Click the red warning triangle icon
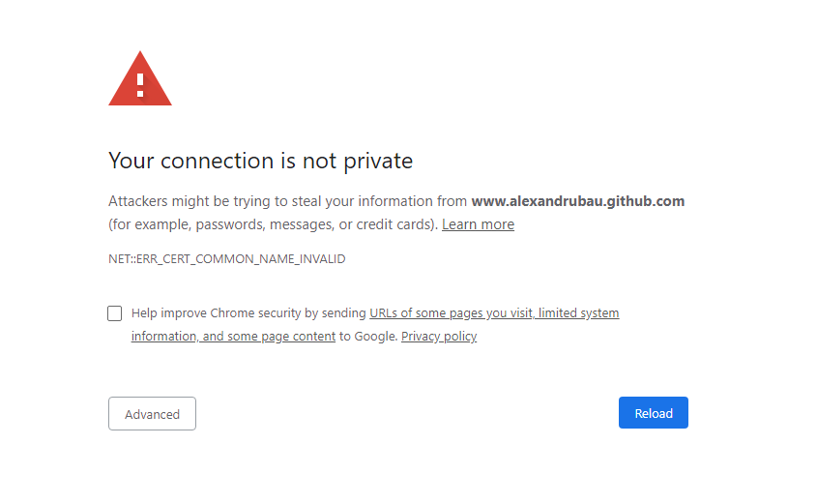 [x=139, y=78]
